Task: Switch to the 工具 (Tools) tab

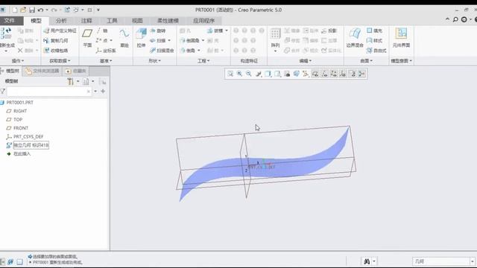Action: point(112,21)
